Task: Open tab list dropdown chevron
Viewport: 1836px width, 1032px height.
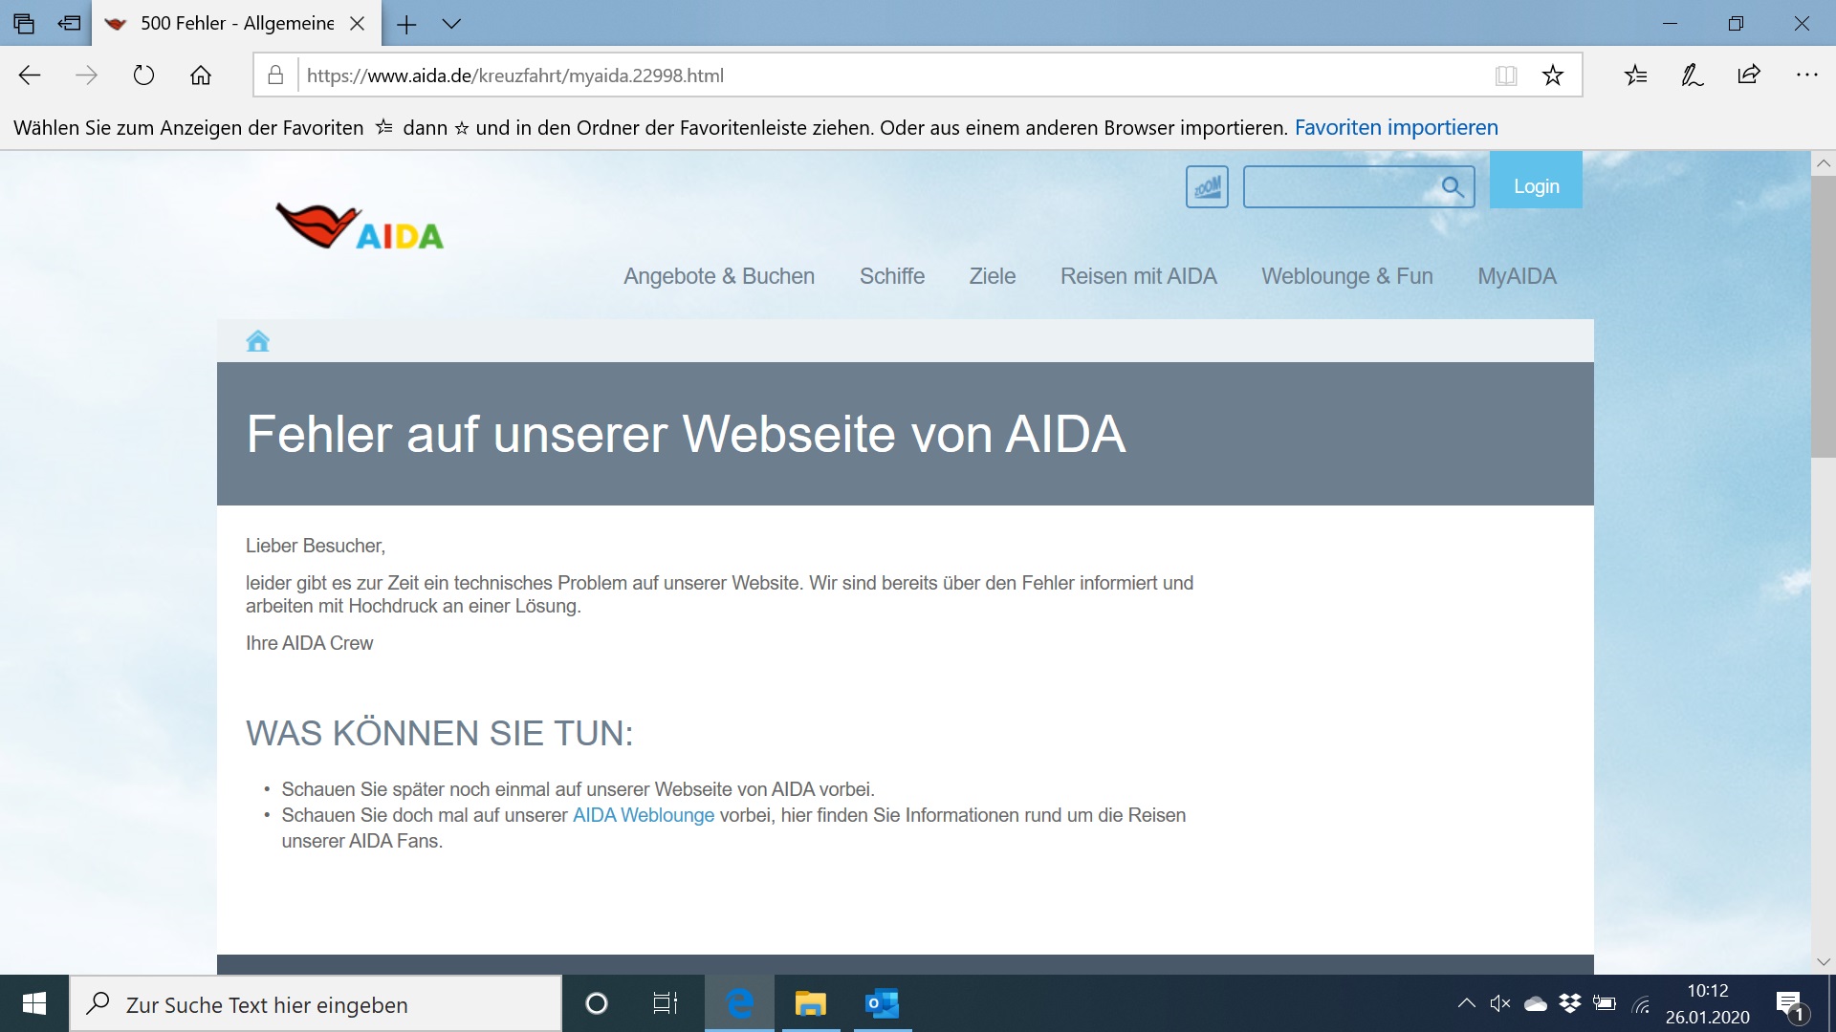Action: pos(451,24)
